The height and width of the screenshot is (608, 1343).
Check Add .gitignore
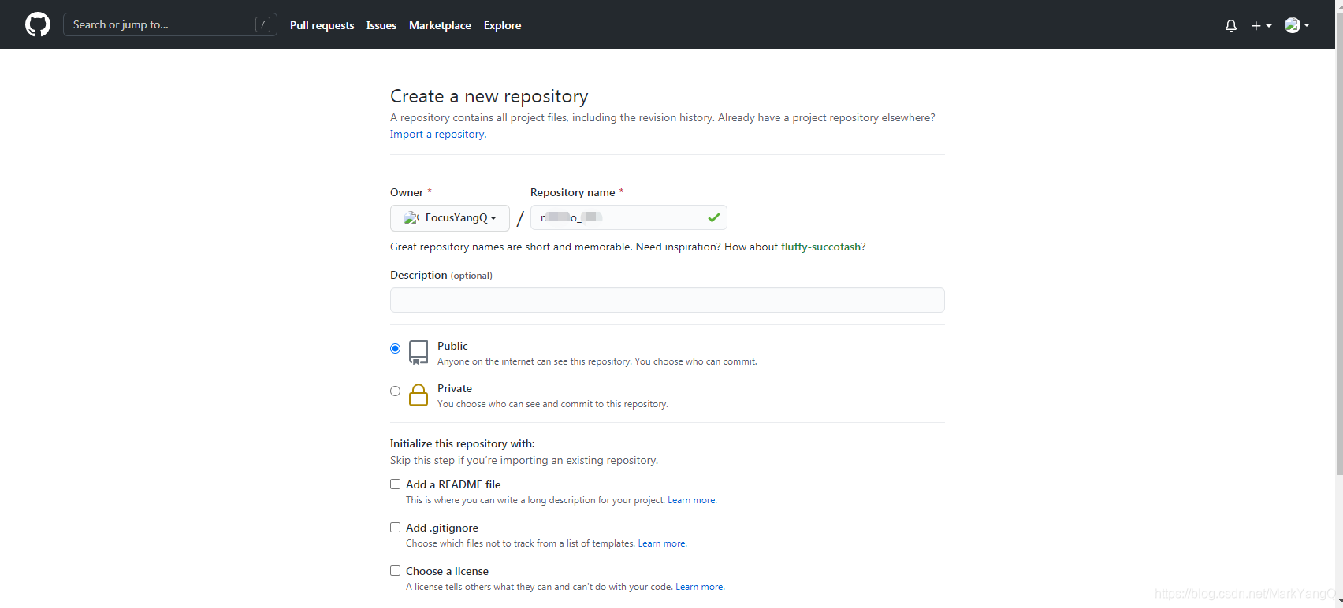(x=396, y=528)
